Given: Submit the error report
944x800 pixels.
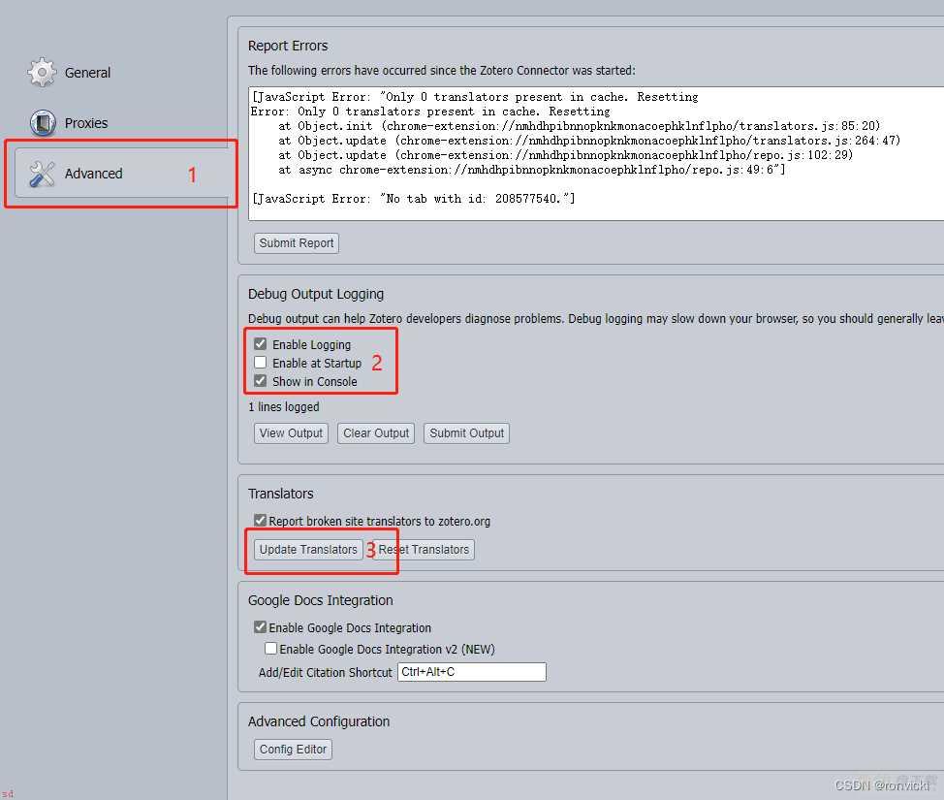Looking at the screenshot, I should tap(297, 243).
